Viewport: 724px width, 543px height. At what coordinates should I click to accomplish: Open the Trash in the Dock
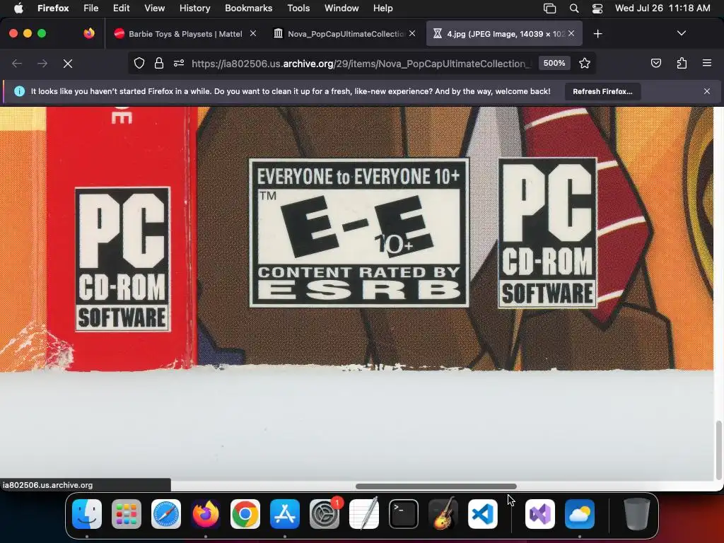[637, 514]
